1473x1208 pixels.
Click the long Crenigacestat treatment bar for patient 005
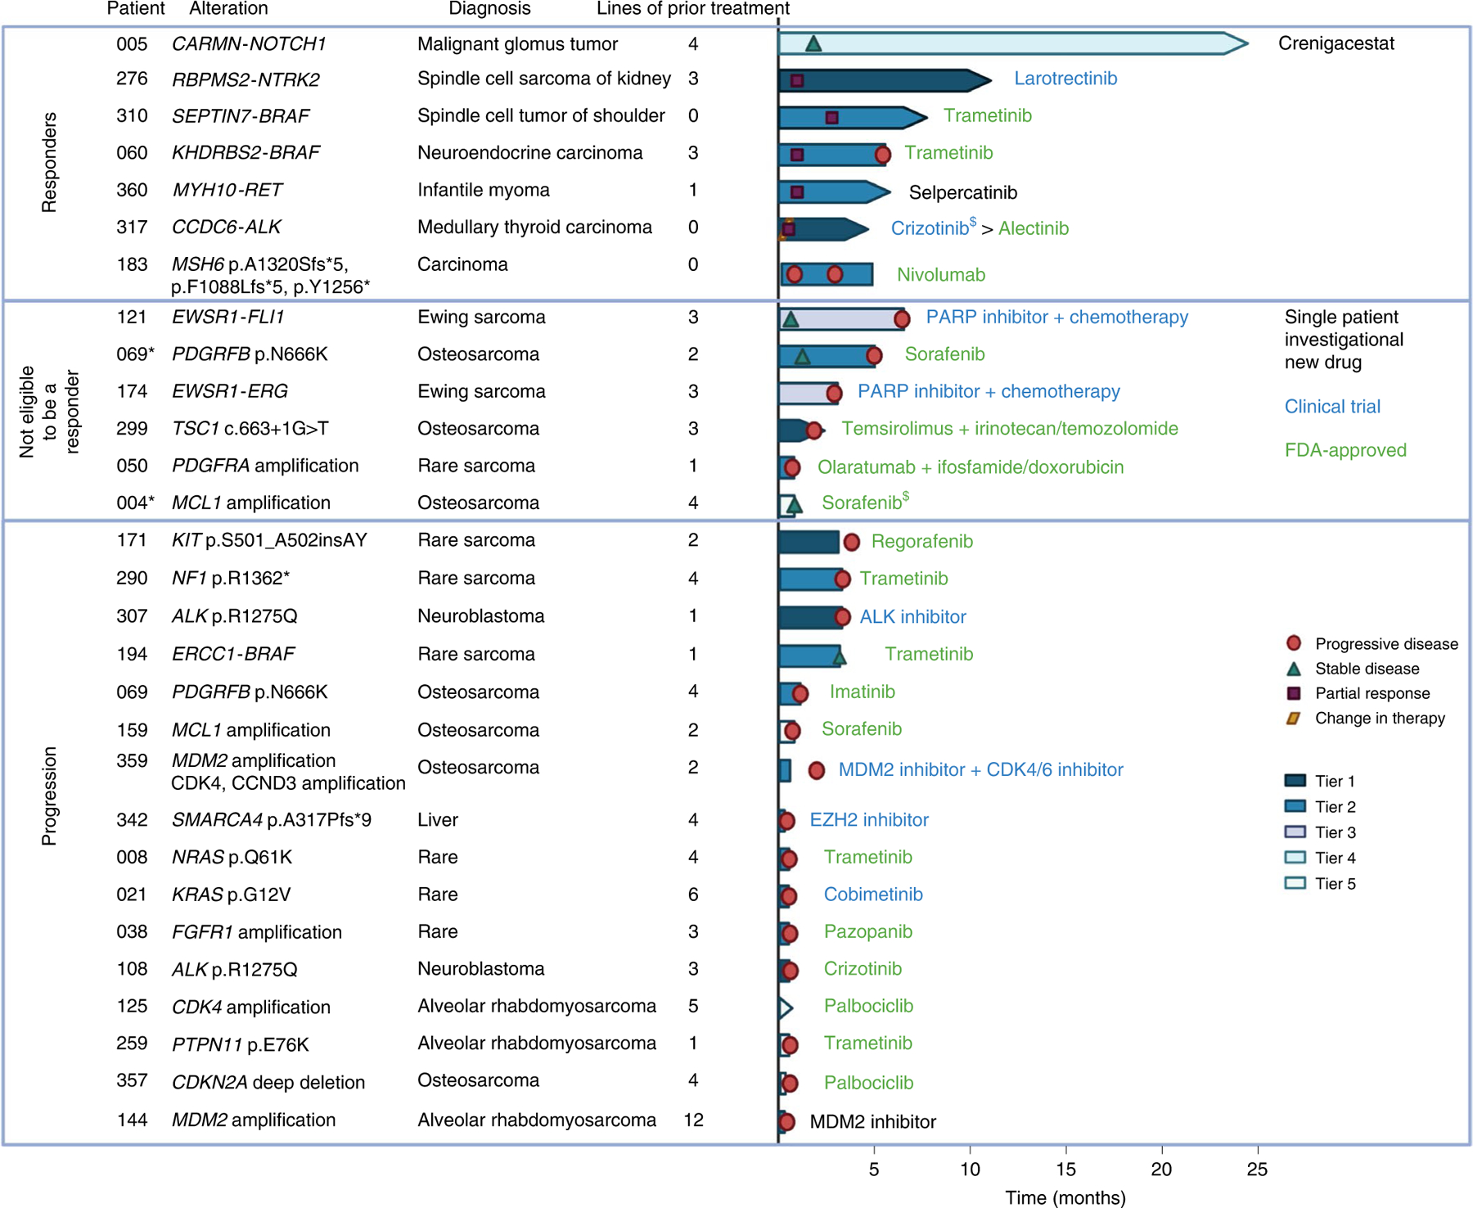click(x=1013, y=43)
